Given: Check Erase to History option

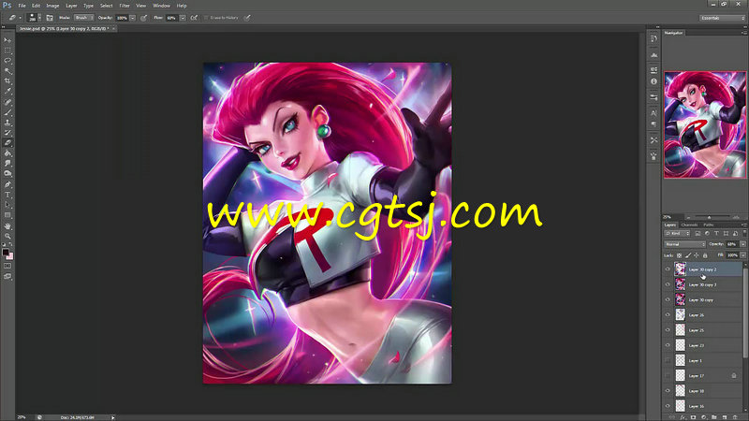Looking at the screenshot, I should 206,18.
